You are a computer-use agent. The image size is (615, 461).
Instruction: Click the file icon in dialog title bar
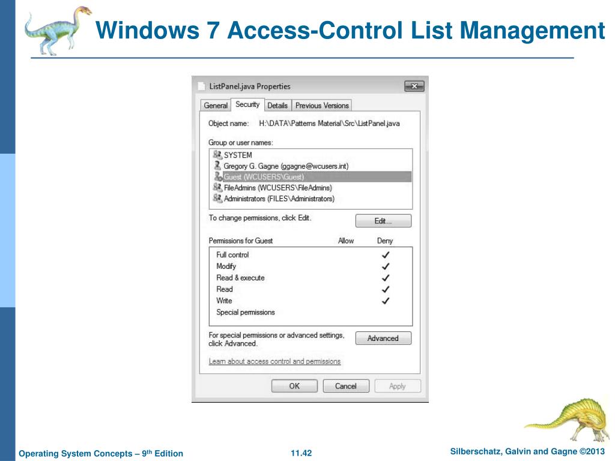click(x=201, y=86)
